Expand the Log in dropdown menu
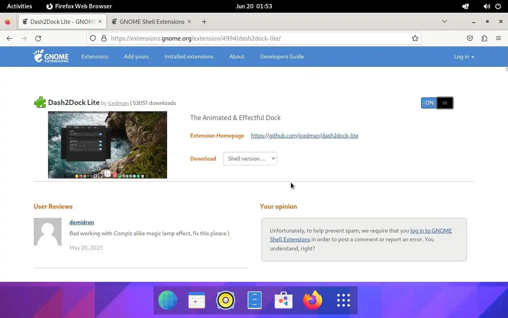508x318 pixels. pos(464,56)
